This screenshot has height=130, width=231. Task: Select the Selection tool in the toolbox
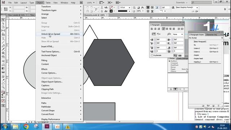pyautogui.click(x=3, y=20)
